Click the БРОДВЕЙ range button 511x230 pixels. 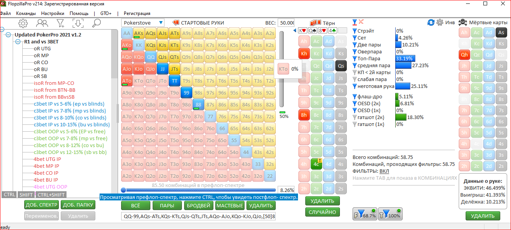[x=198, y=206]
